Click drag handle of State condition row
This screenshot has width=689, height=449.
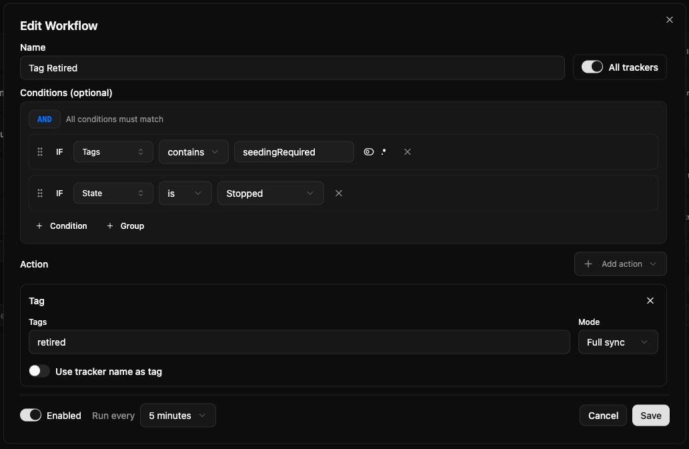(40, 193)
